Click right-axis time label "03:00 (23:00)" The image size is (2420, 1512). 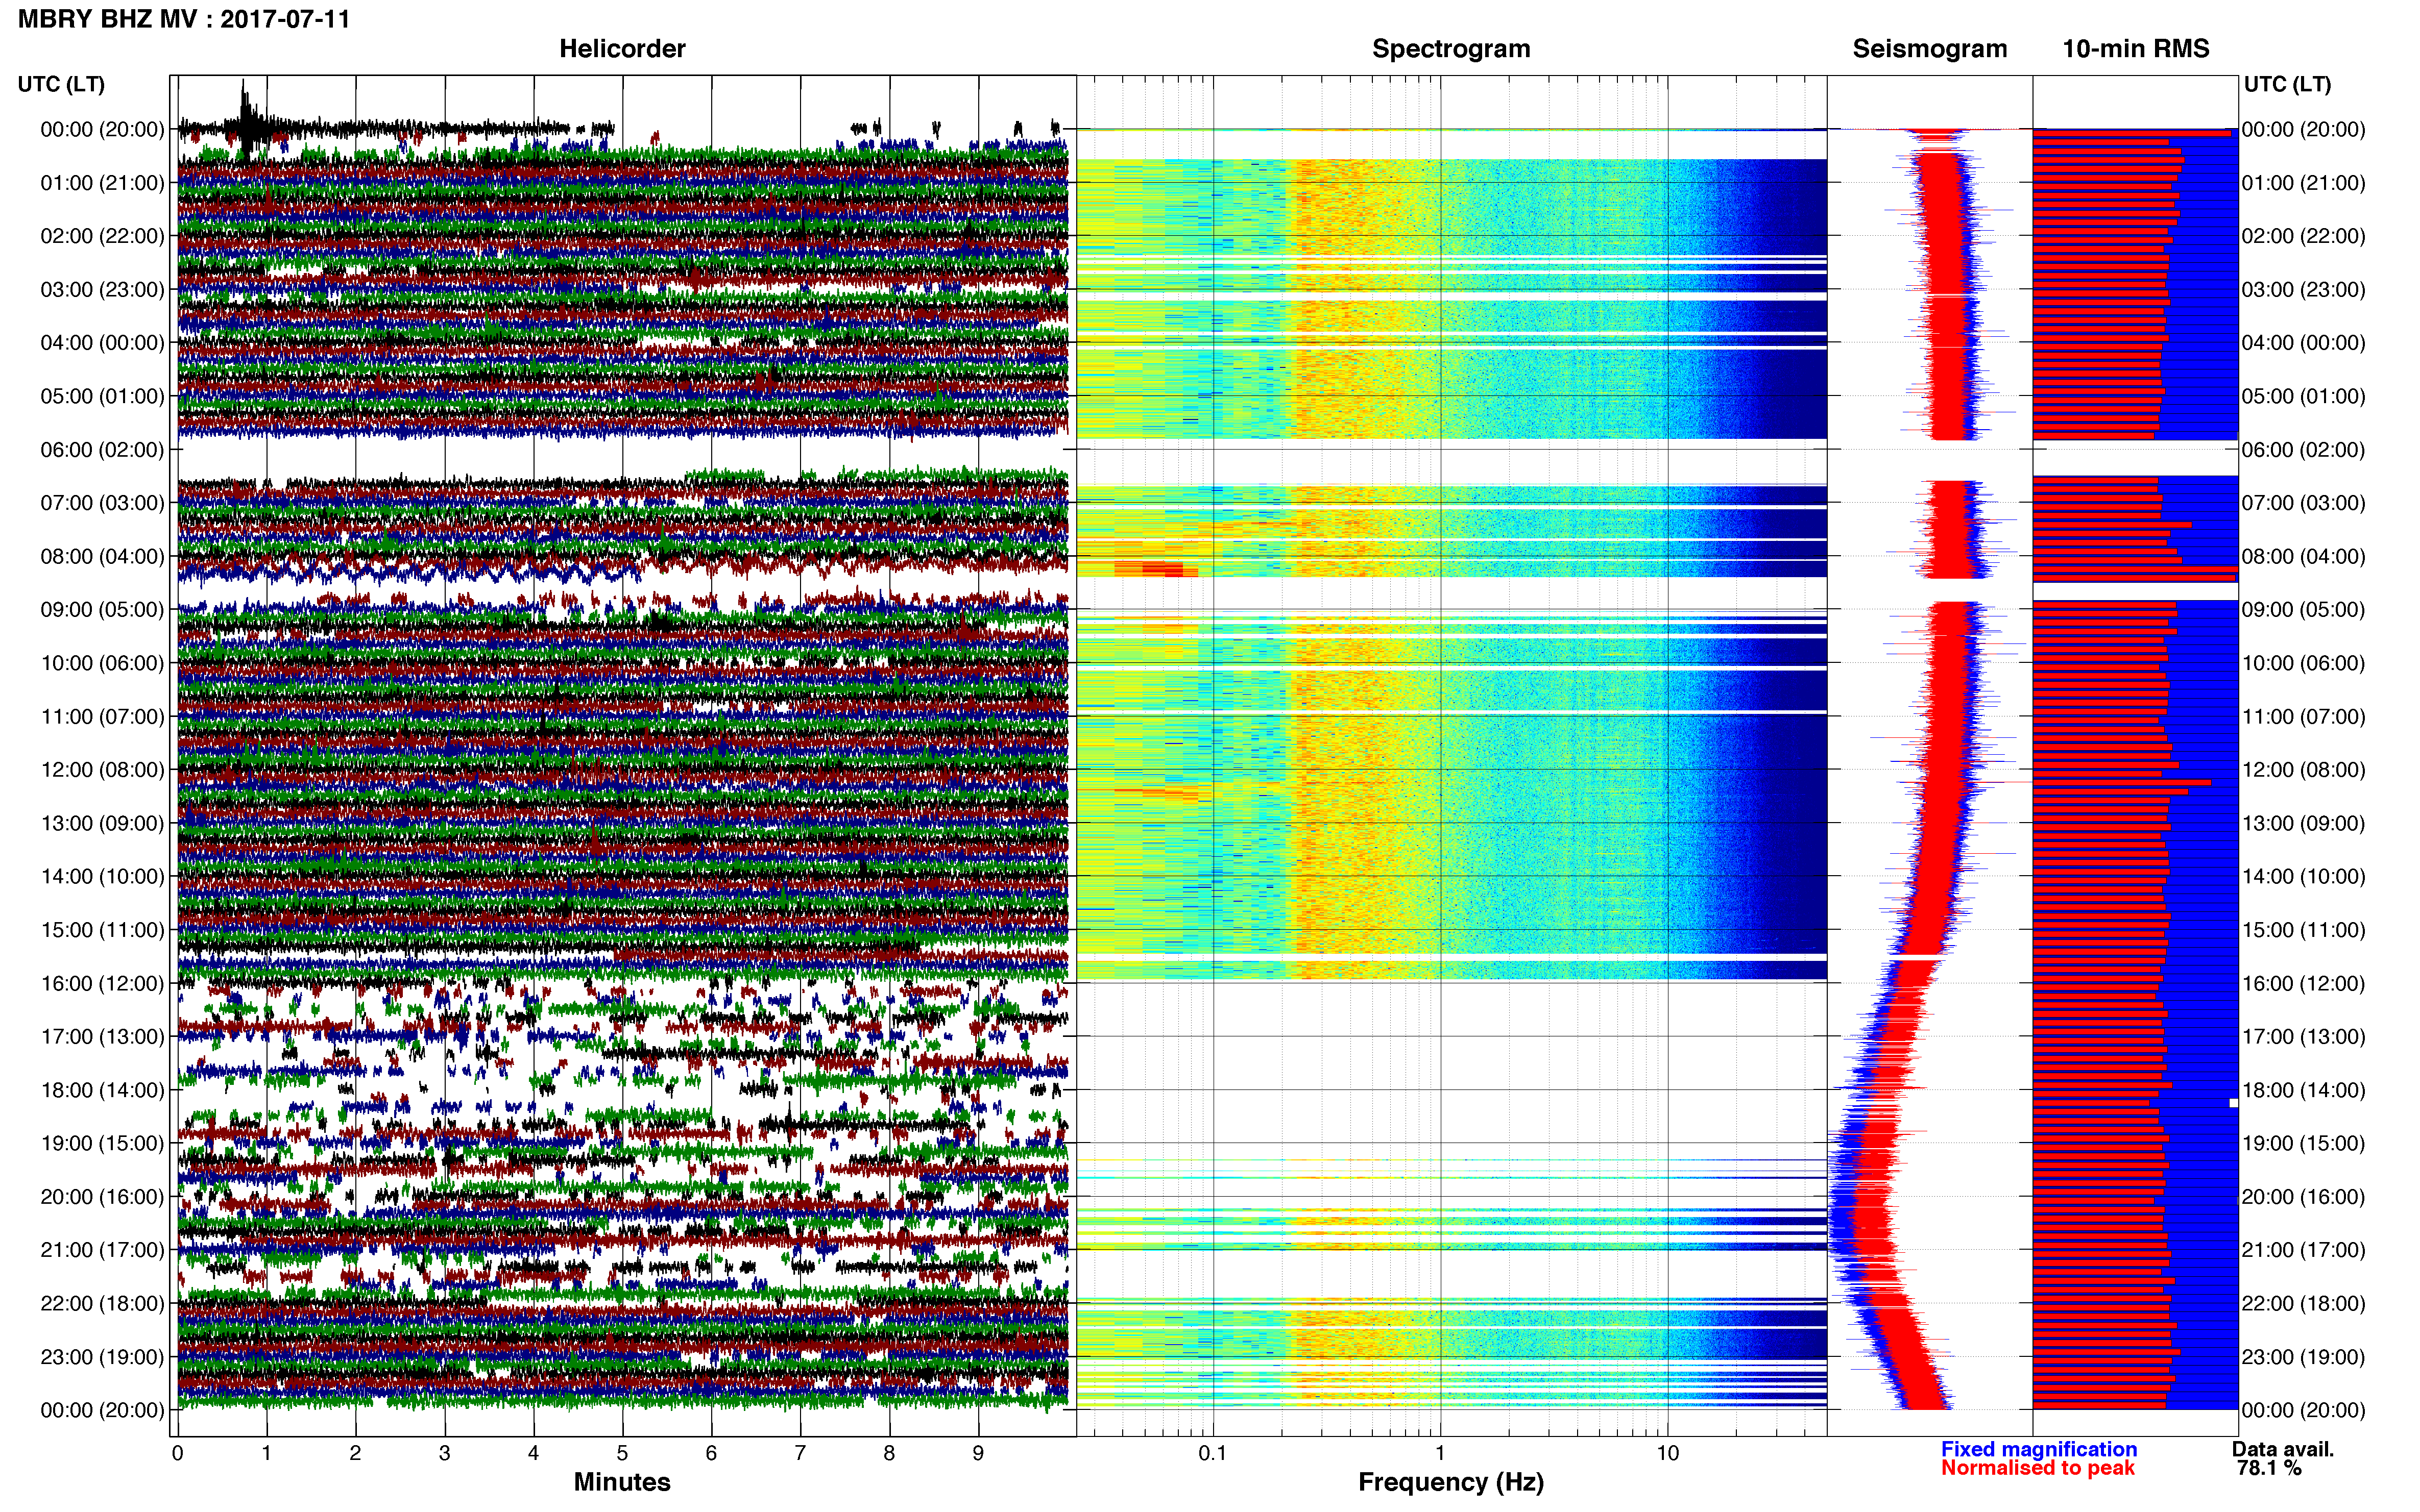[x=2304, y=290]
